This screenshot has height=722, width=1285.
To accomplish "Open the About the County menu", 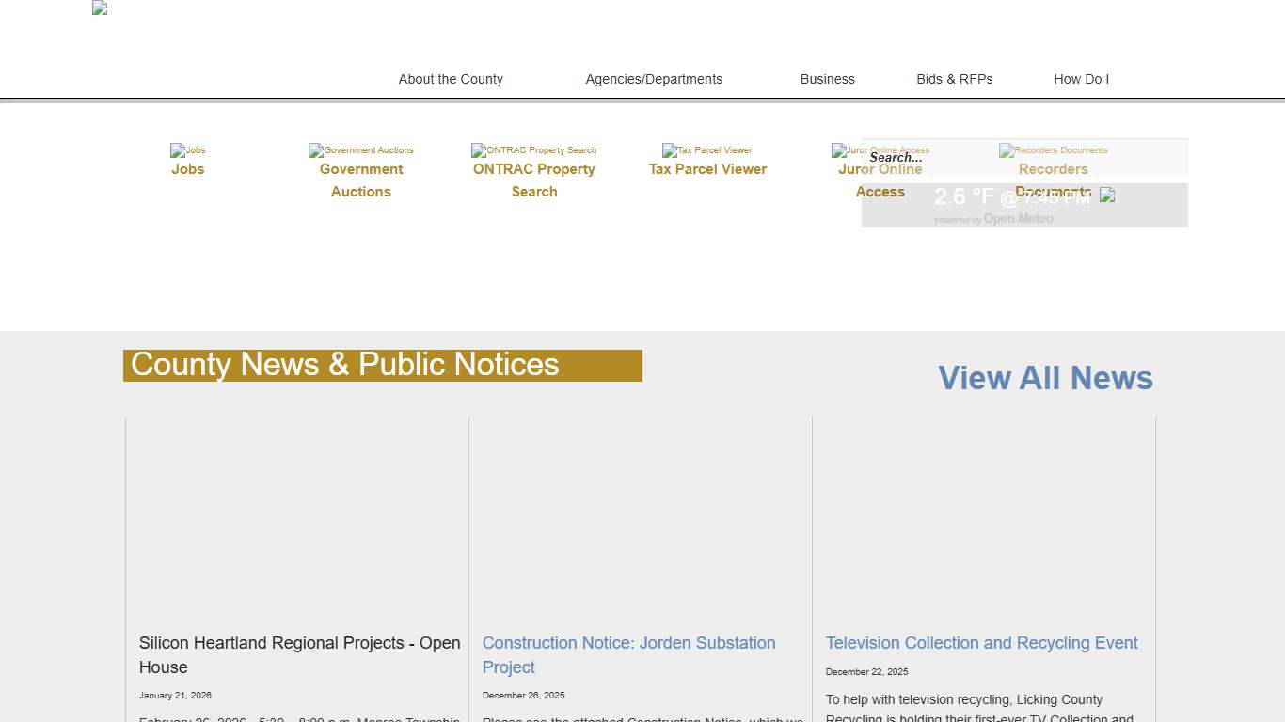I will pos(451,79).
